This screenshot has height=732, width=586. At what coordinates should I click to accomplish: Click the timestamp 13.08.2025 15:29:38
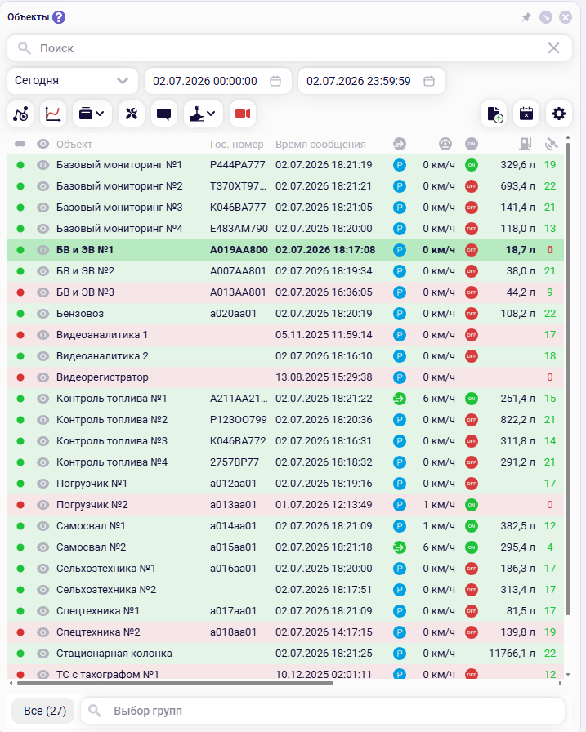(x=324, y=377)
